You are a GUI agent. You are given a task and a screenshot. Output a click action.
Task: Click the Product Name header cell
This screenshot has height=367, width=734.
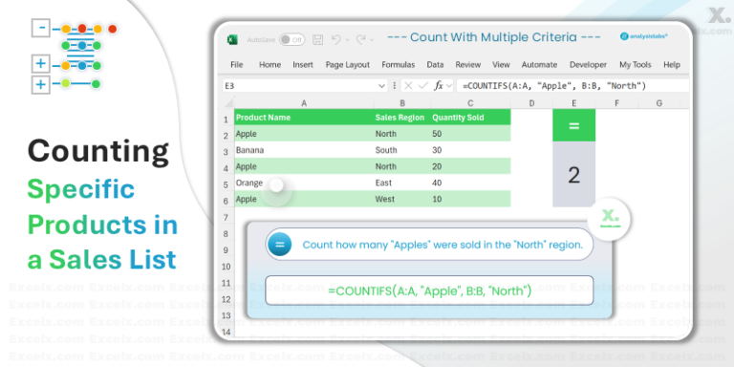[x=304, y=117]
